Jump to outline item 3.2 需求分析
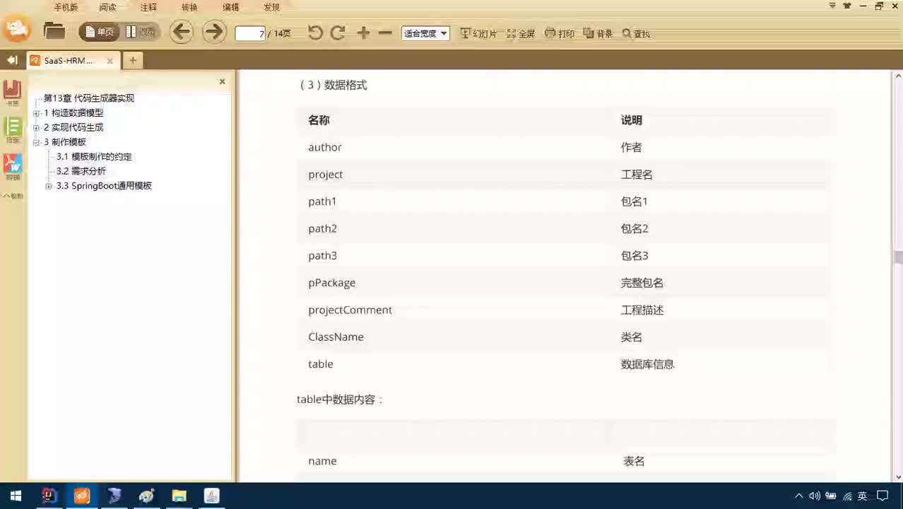Image resolution: width=903 pixels, height=509 pixels. point(81,171)
